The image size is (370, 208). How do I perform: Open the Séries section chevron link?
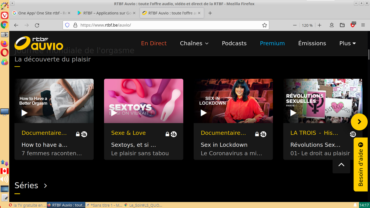45,185
